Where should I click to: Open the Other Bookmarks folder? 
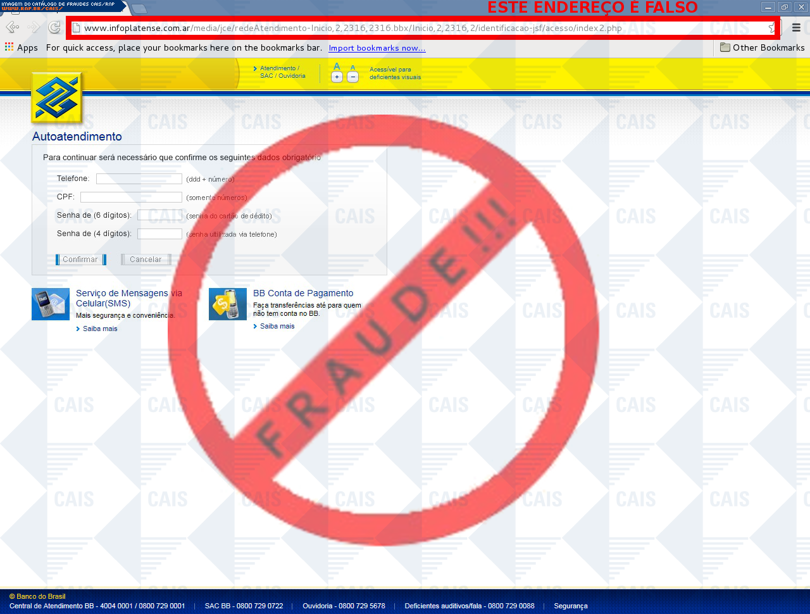[762, 47]
